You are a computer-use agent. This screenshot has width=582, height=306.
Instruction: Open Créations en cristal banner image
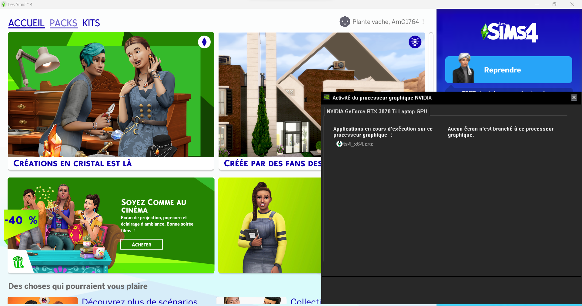pos(111,95)
